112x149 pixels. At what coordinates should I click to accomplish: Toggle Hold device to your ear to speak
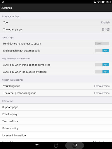point(102,44)
